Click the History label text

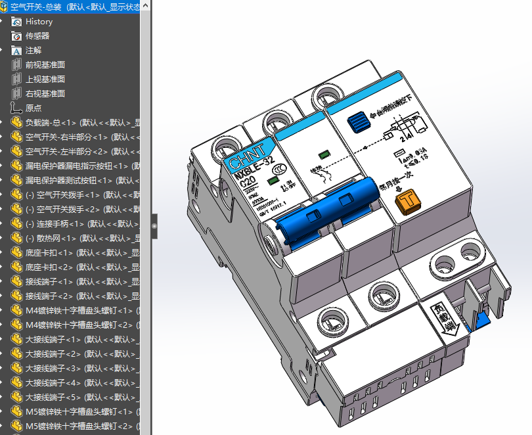[x=39, y=22]
